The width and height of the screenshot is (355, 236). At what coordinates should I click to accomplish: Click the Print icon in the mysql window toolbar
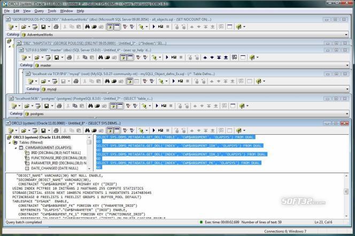pyautogui.click(x=76, y=81)
